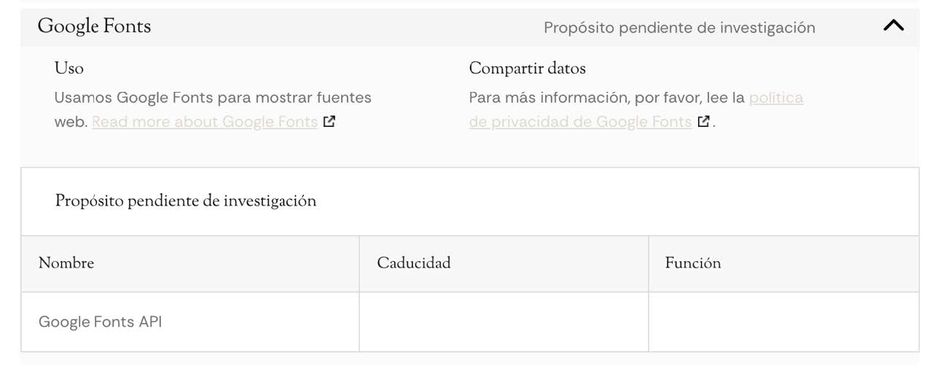The height and width of the screenshot is (366, 943).
Task: Click the 'Caducidad' column header
Action: (x=413, y=263)
